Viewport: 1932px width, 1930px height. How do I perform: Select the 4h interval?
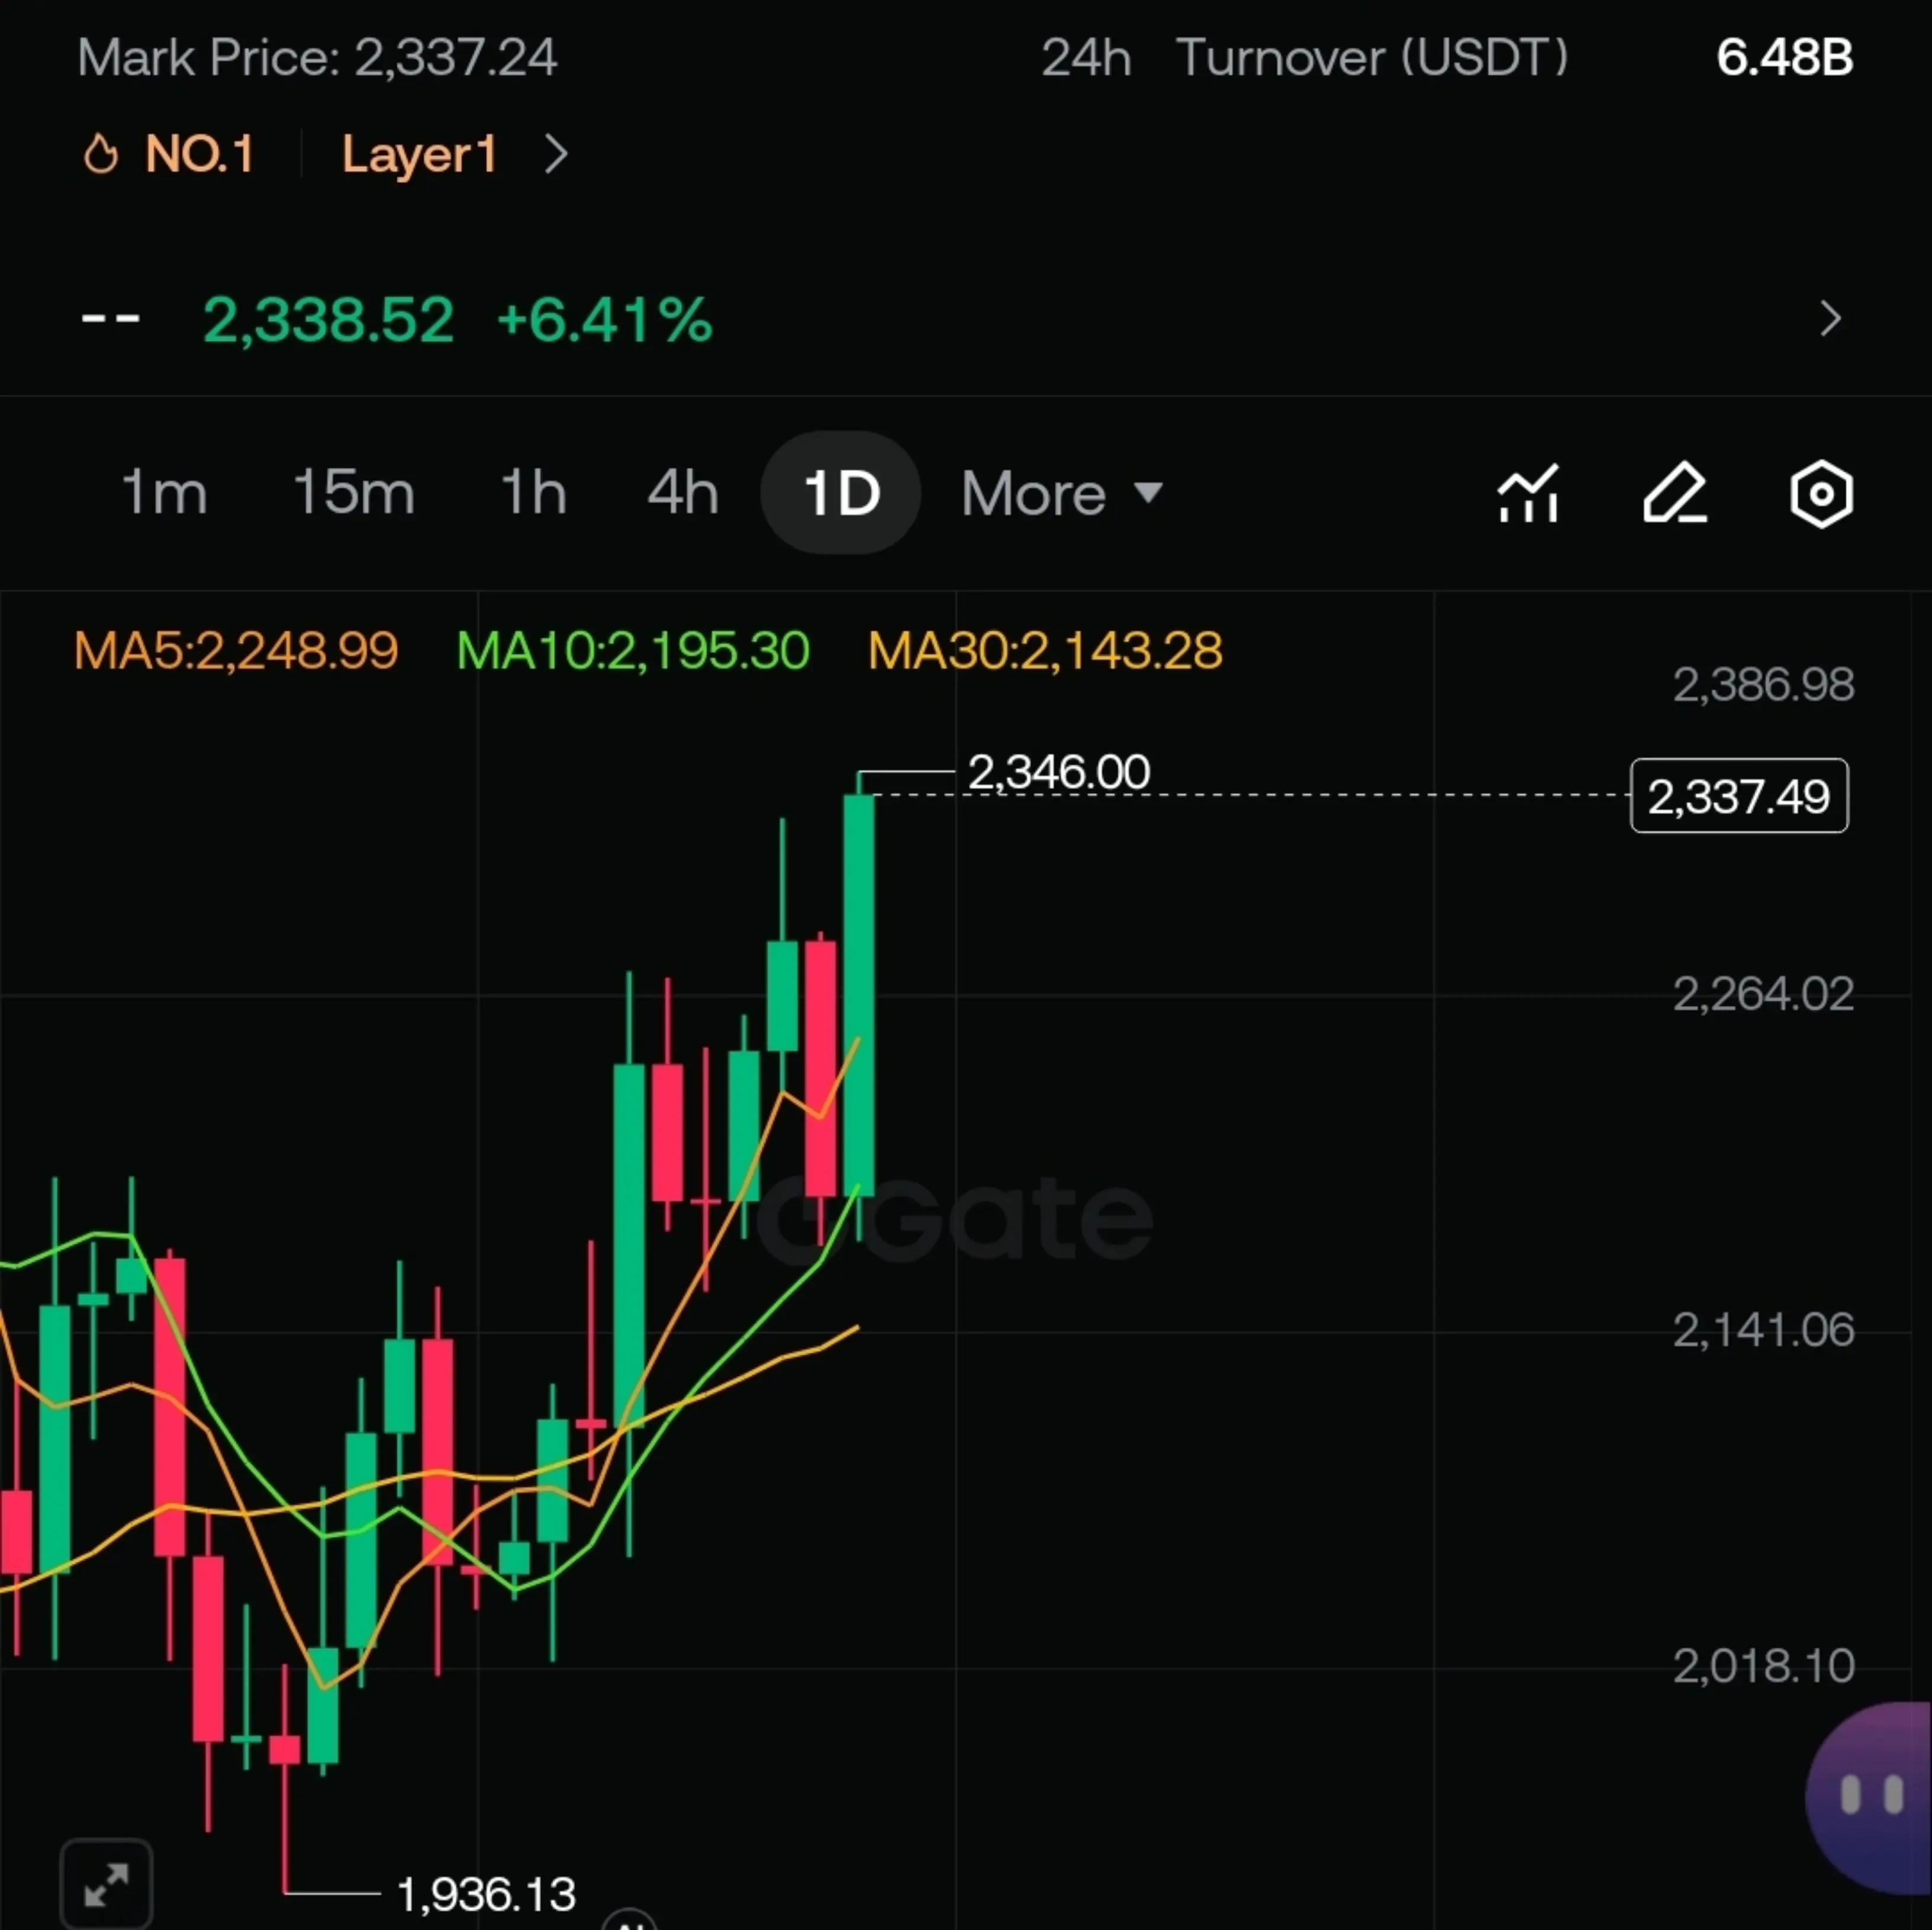(683, 493)
